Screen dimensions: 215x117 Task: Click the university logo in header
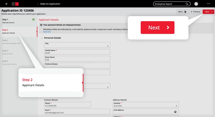pyautogui.click(x=15, y=4)
